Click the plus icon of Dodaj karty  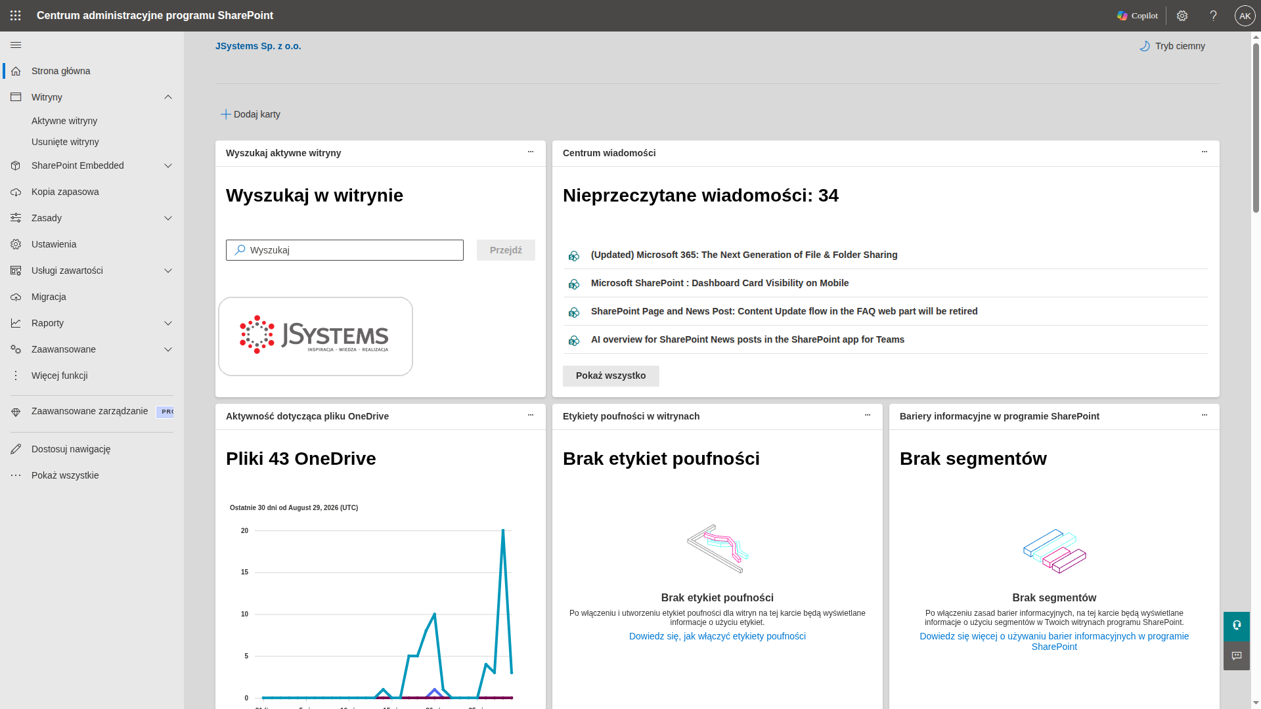[x=225, y=114]
